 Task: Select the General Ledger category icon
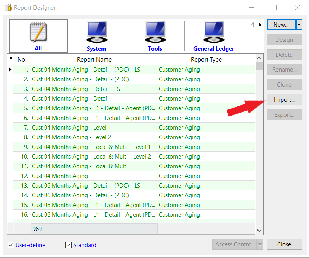(x=214, y=32)
